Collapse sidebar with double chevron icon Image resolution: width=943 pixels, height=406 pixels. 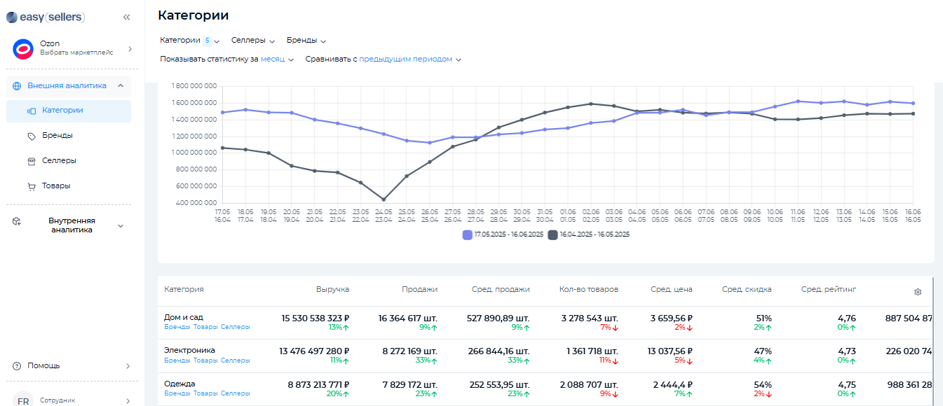[x=126, y=17]
